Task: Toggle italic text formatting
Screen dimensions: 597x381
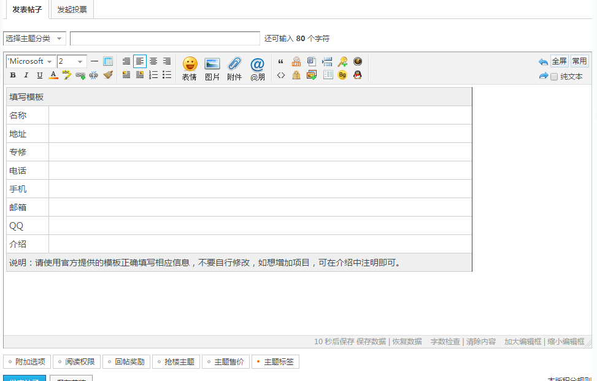Action: tap(26, 75)
